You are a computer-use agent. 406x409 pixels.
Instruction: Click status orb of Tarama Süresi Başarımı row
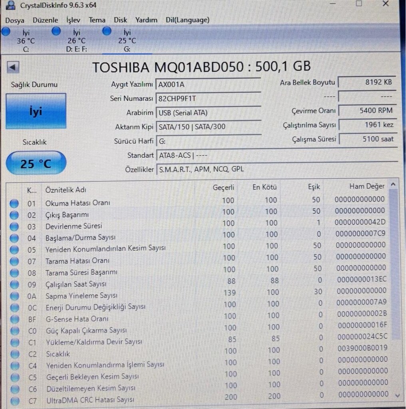tap(14, 273)
